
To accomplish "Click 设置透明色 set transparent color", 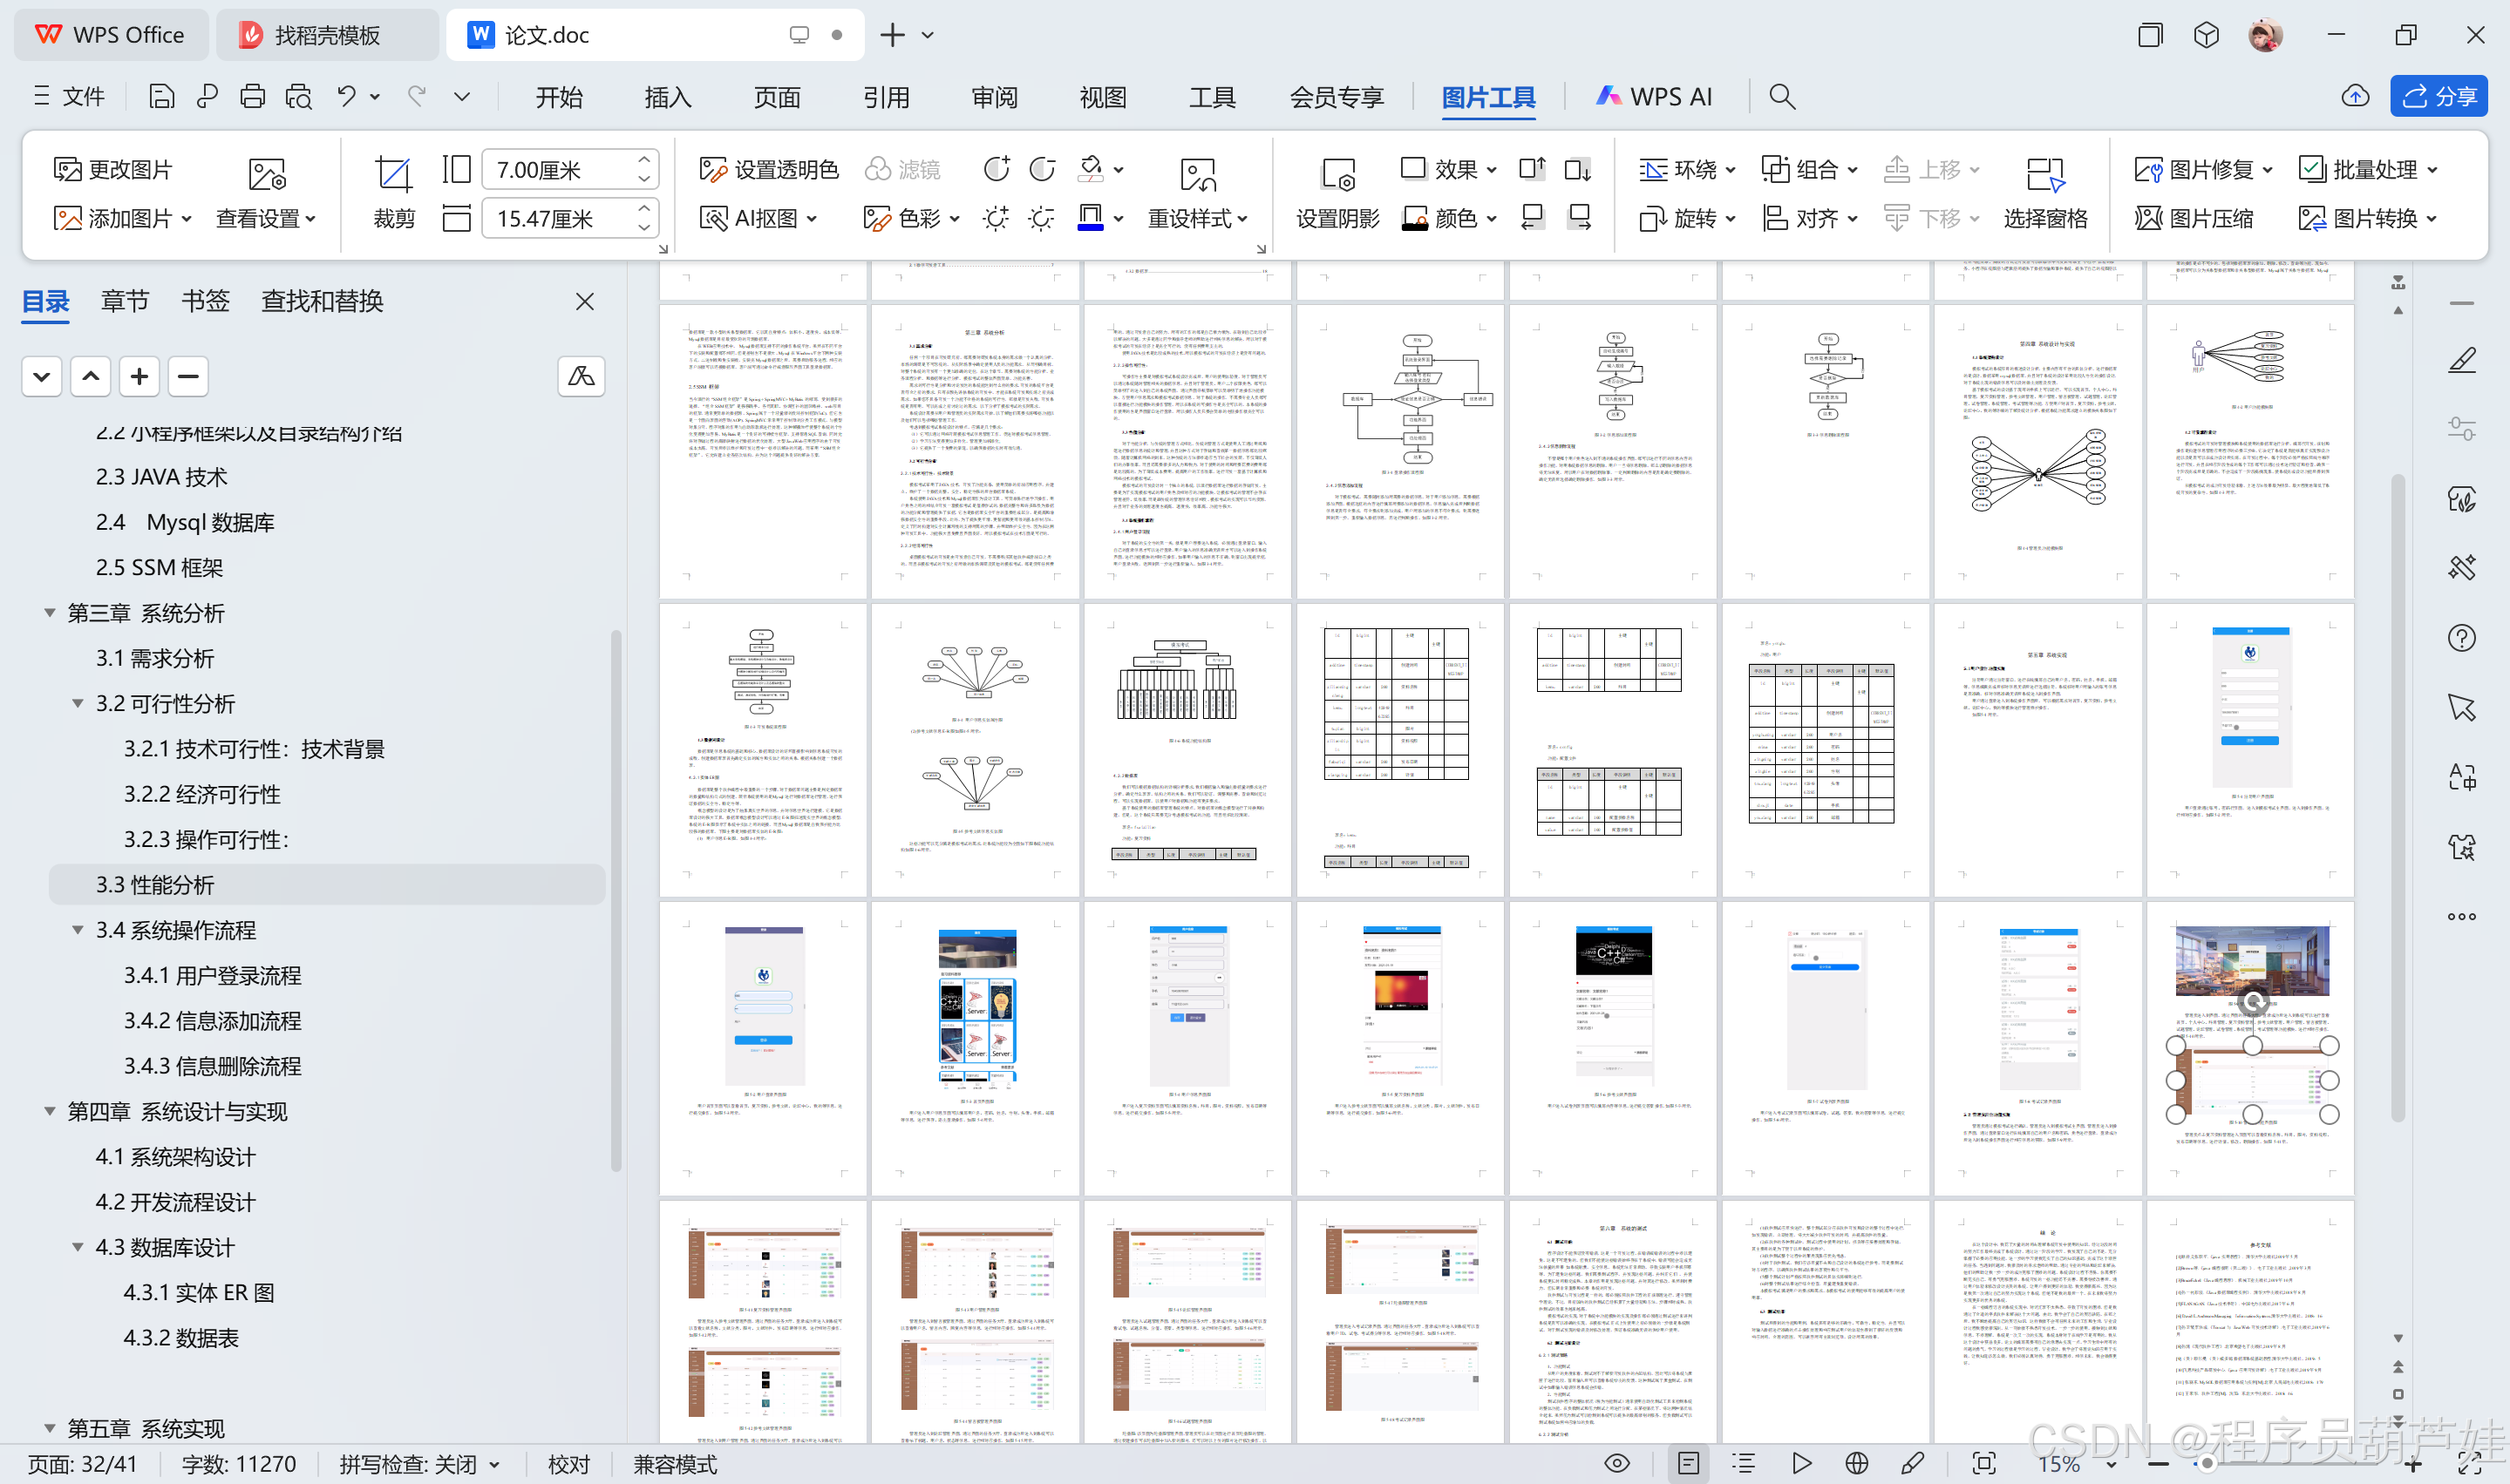I will point(768,169).
